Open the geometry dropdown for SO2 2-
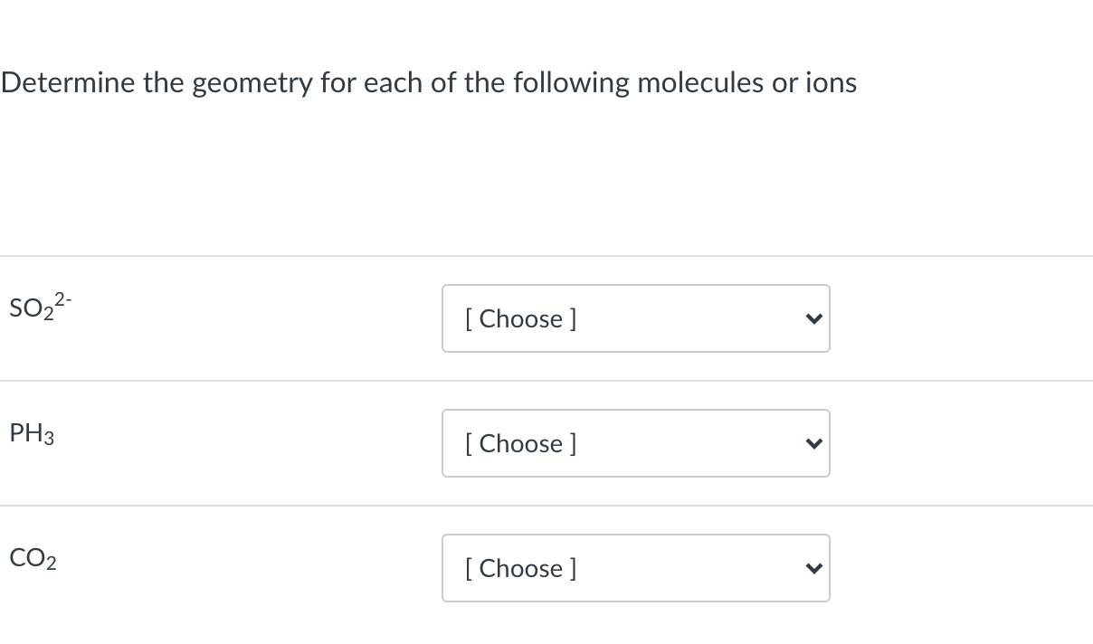1093x644 pixels. pyautogui.click(x=636, y=318)
